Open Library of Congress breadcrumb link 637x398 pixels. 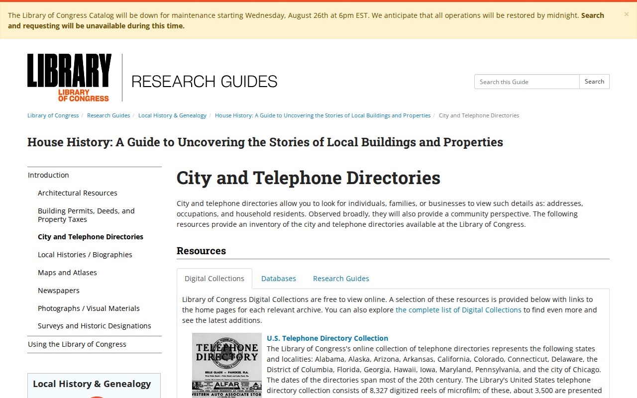coord(53,115)
